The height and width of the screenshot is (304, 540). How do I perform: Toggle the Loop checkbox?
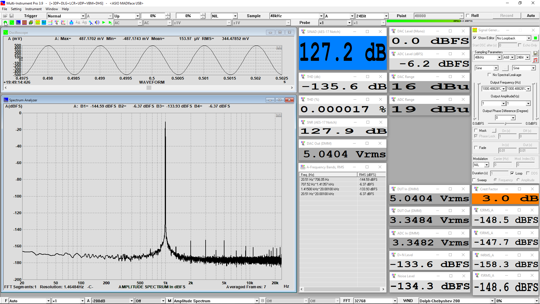512,173
